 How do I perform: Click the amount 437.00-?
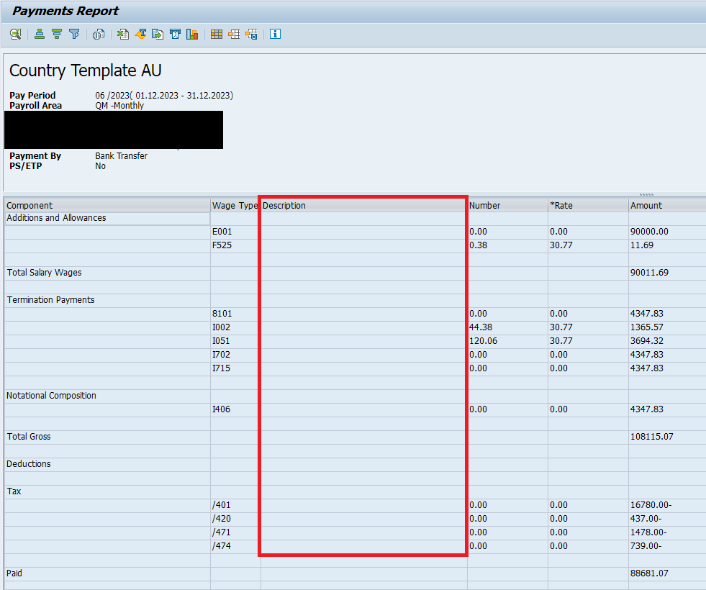pyautogui.click(x=646, y=519)
